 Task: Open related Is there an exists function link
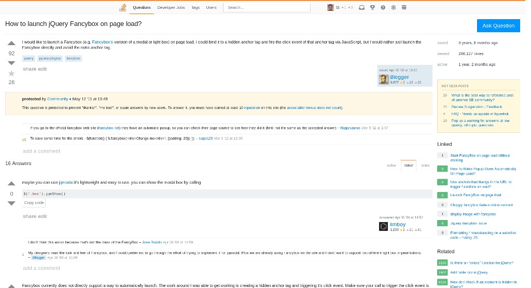(482, 263)
